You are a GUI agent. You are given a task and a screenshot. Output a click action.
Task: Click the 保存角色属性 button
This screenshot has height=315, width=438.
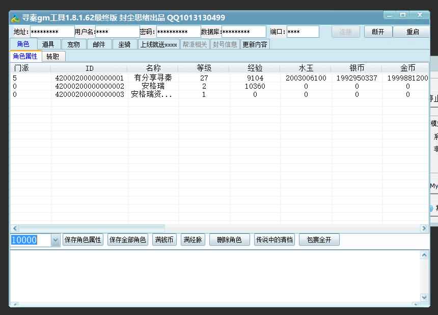83,240
